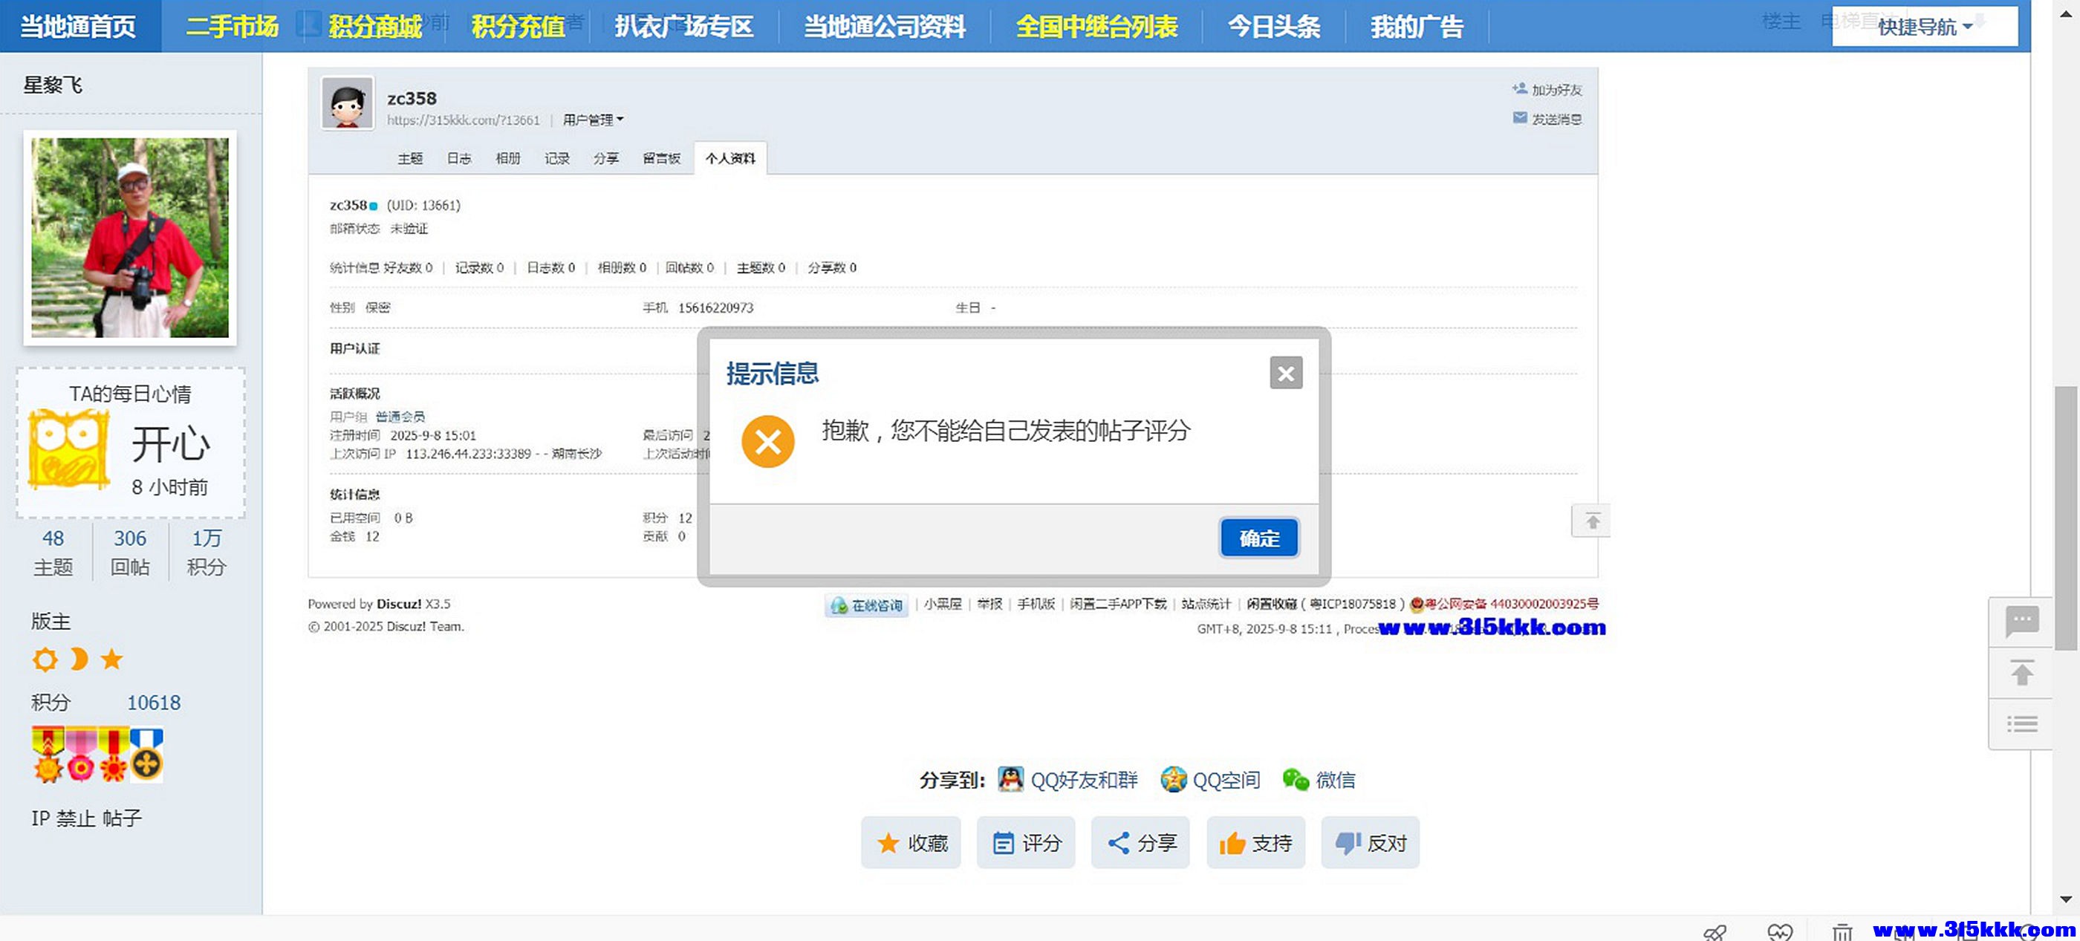This screenshot has width=2080, height=941.
Task: Click the comment bubble icon on right side
Action: pos(2022,622)
